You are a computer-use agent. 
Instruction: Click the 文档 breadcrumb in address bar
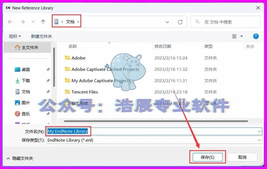click(70, 22)
